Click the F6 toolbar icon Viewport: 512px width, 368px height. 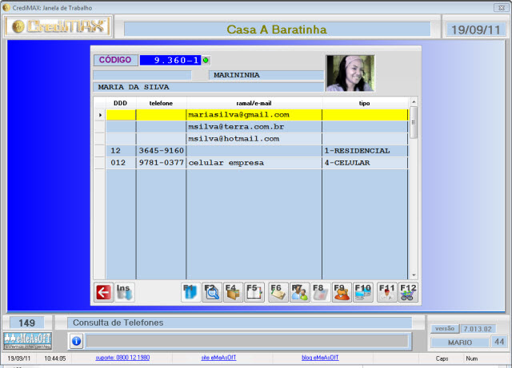click(x=278, y=292)
